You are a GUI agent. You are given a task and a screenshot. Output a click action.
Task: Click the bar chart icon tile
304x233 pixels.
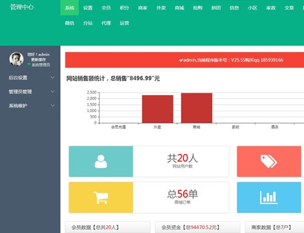(269, 197)
